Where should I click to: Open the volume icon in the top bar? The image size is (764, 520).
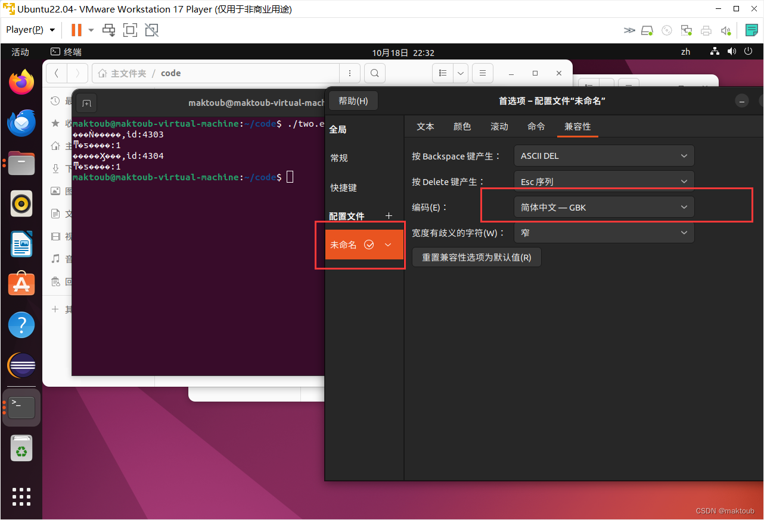pyautogui.click(x=732, y=51)
